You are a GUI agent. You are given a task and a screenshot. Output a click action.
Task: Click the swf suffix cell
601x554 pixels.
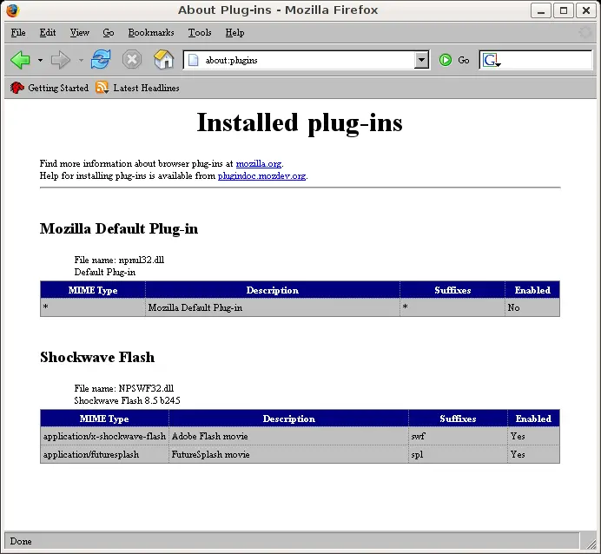[458, 436]
